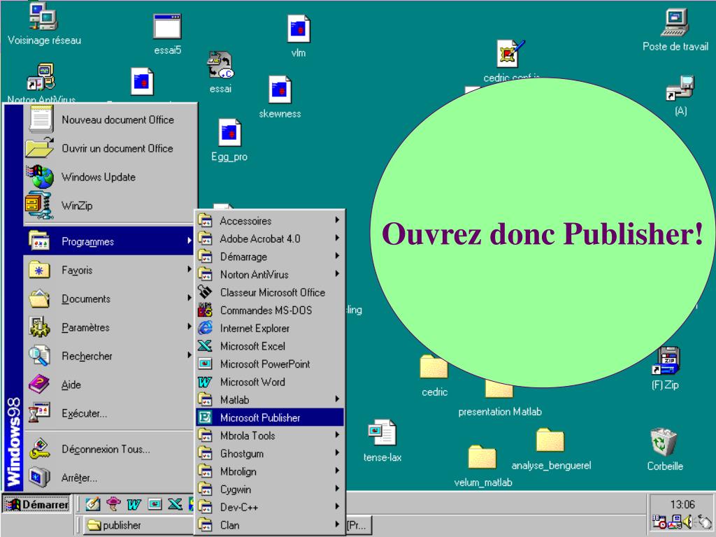Expand the Accessoires program folder
Screen dimensions: 716x537
270,220
